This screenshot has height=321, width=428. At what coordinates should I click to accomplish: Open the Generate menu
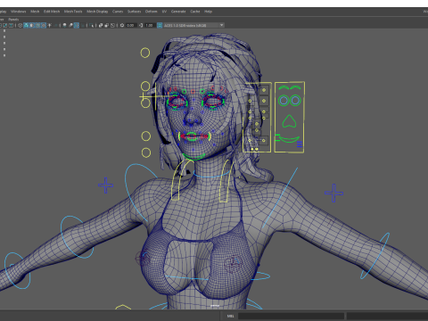pos(178,12)
